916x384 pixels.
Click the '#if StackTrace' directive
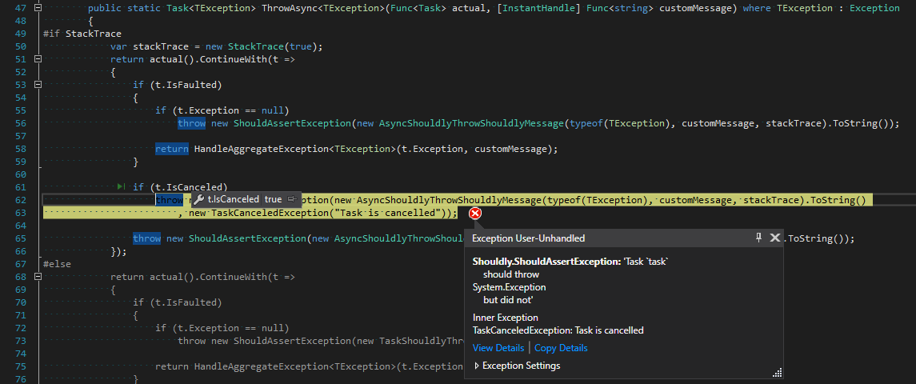(x=82, y=34)
